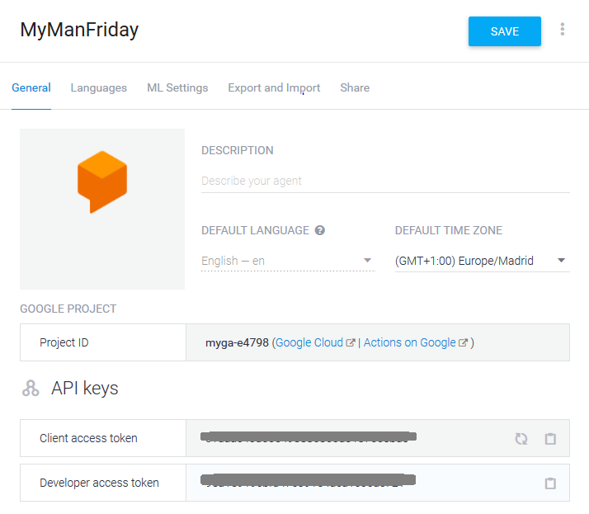Click the Client access token label
The width and height of the screenshot is (589, 514).
tap(88, 438)
